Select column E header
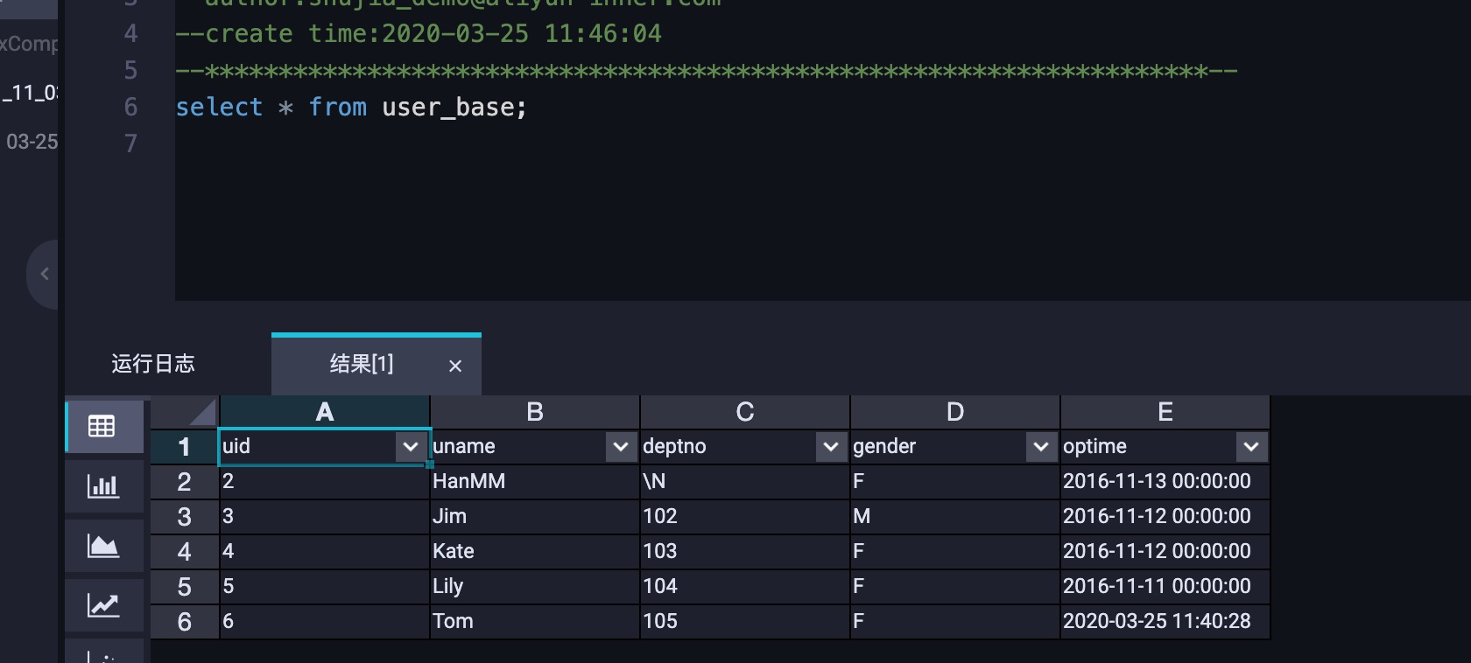 click(x=1165, y=412)
